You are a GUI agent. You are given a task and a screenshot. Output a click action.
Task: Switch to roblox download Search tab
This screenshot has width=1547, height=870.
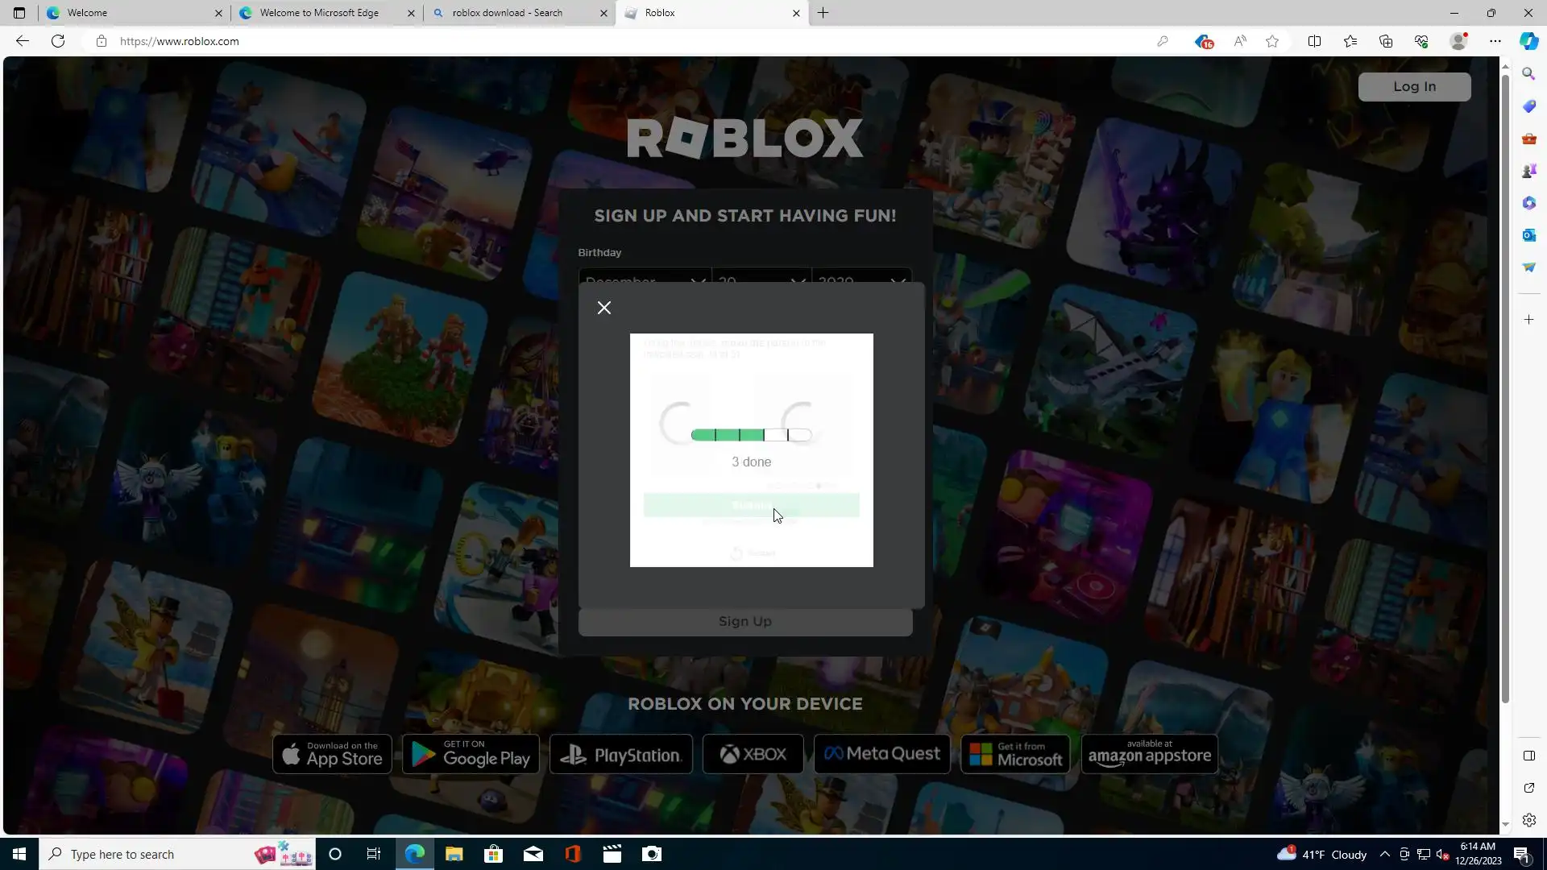pyautogui.click(x=508, y=13)
